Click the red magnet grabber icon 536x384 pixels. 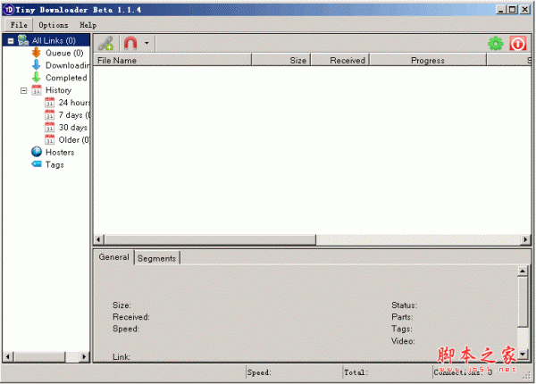tap(130, 44)
